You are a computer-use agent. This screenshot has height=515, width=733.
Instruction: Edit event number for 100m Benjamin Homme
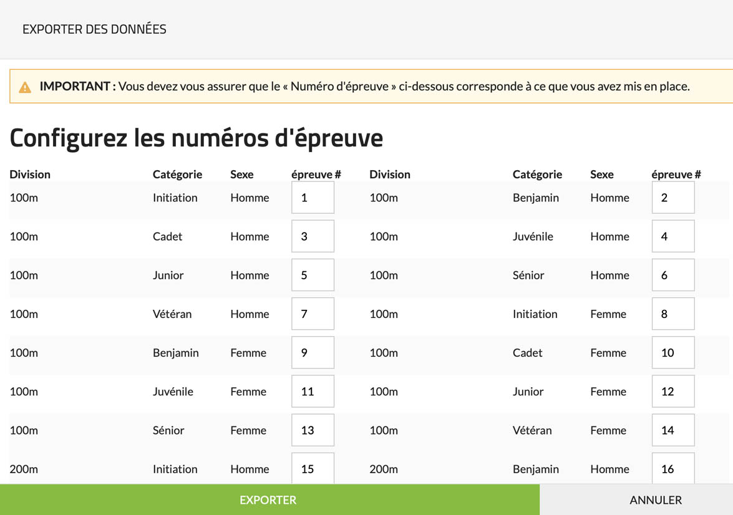coord(672,198)
